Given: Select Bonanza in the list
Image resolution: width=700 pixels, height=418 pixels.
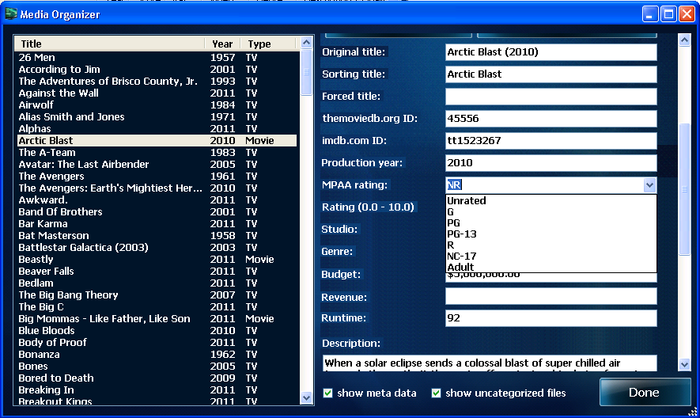Looking at the screenshot, I should pos(157,354).
